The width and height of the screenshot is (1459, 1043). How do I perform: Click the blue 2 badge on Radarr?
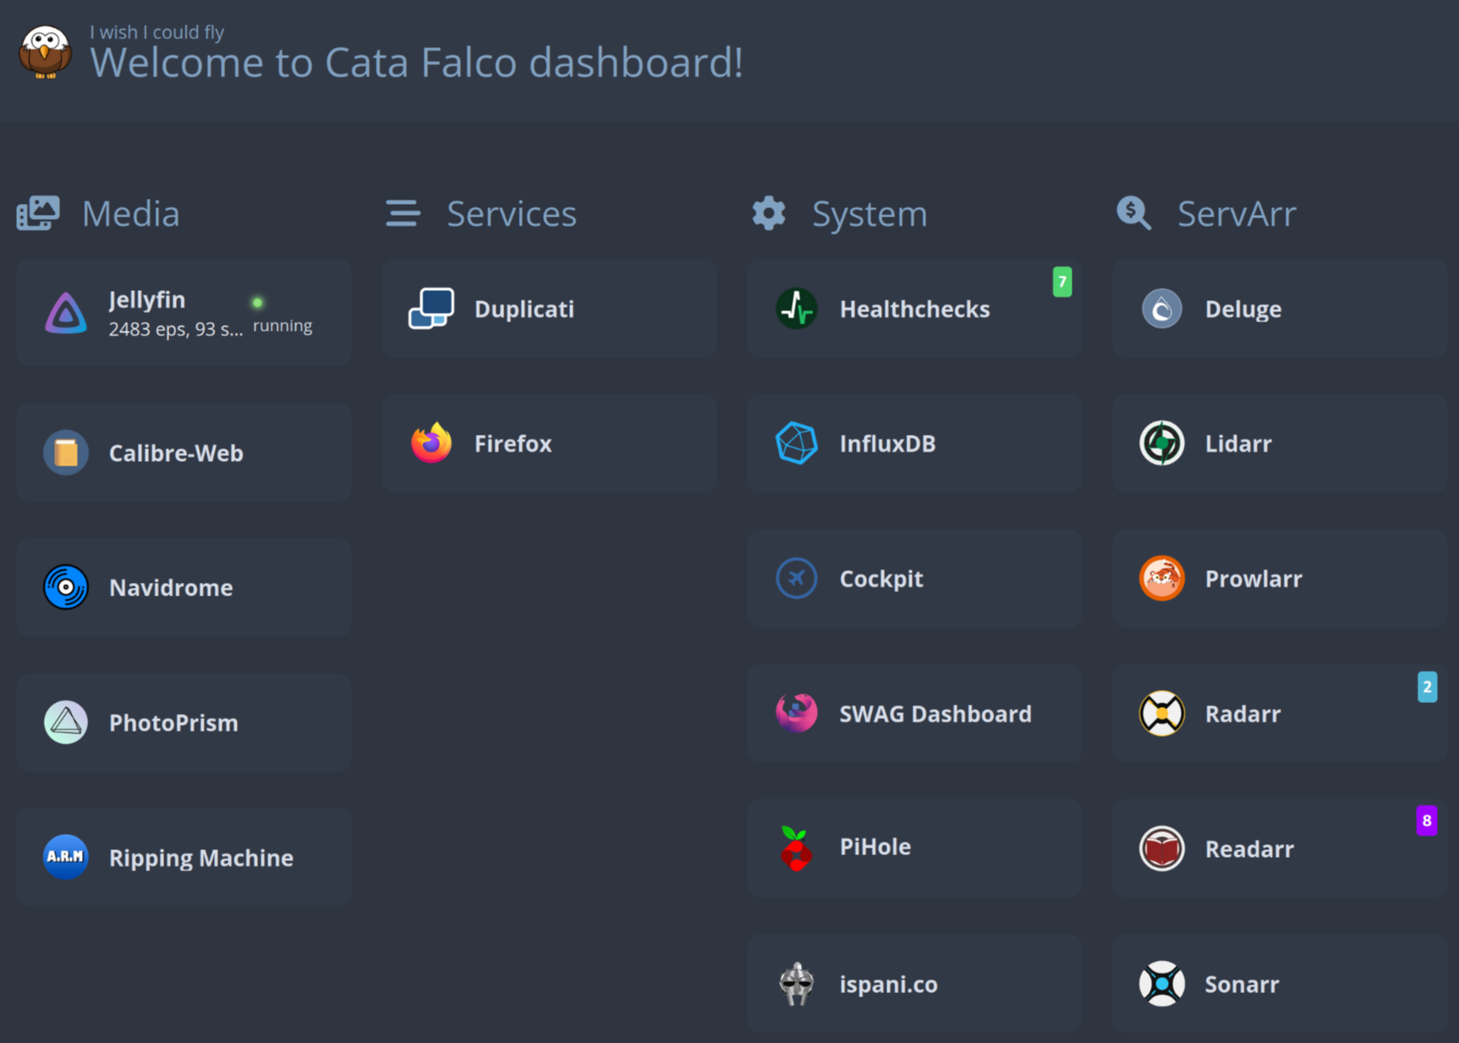pyautogui.click(x=1428, y=687)
